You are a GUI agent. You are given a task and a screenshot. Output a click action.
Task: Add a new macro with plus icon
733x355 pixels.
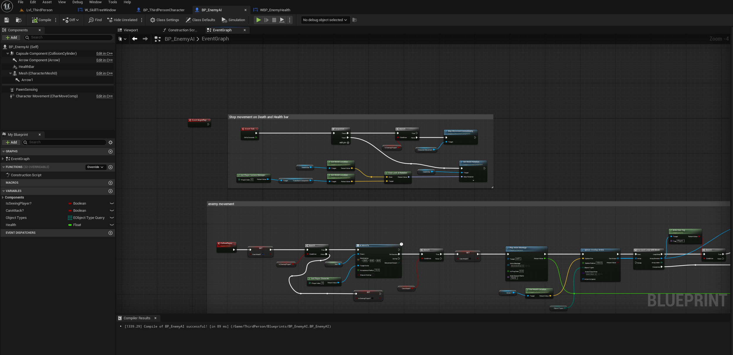click(x=111, y=183)
